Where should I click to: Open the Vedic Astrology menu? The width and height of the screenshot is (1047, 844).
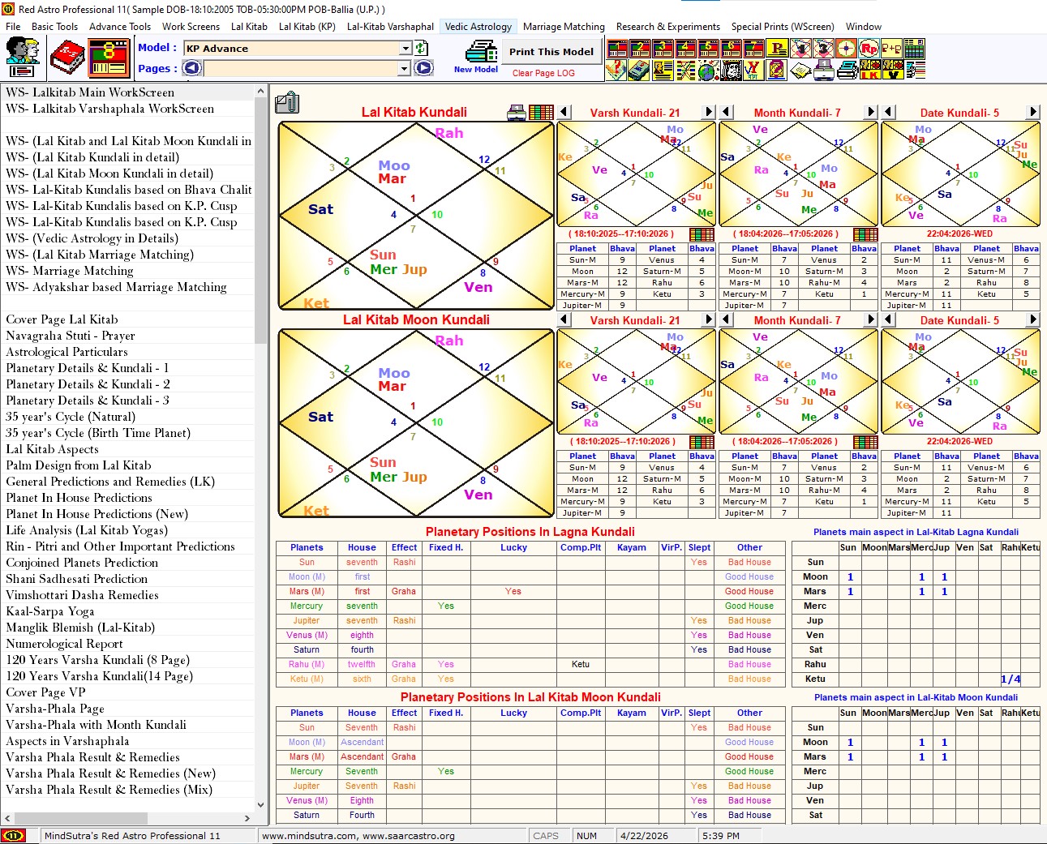click(478, 26)
